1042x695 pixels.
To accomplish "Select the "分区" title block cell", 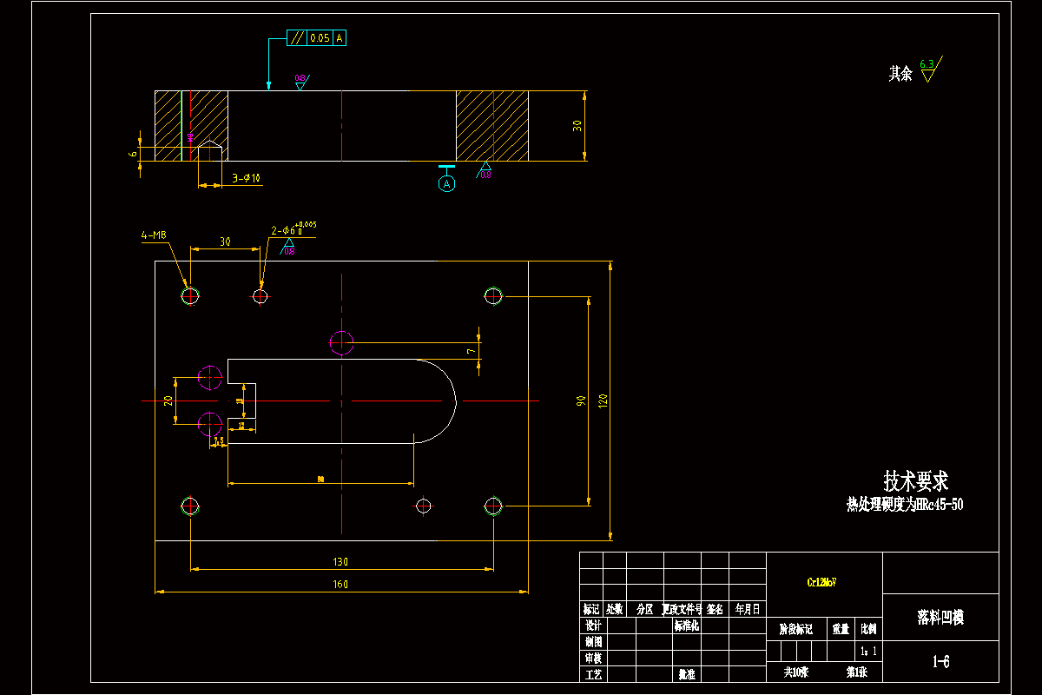I will coord(644,610).
